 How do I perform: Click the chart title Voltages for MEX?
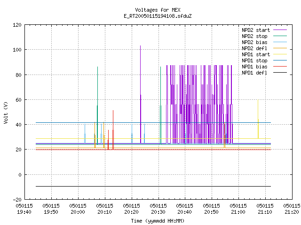pos(158,10)
